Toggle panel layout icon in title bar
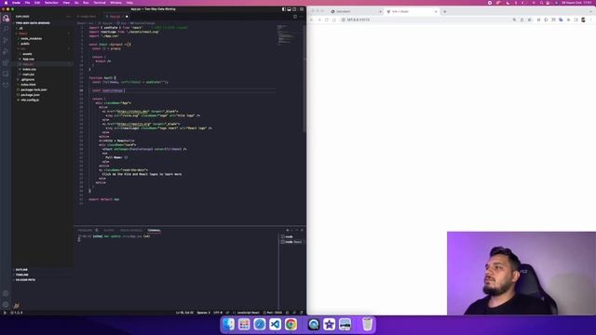596x335 pixels. 289,9
